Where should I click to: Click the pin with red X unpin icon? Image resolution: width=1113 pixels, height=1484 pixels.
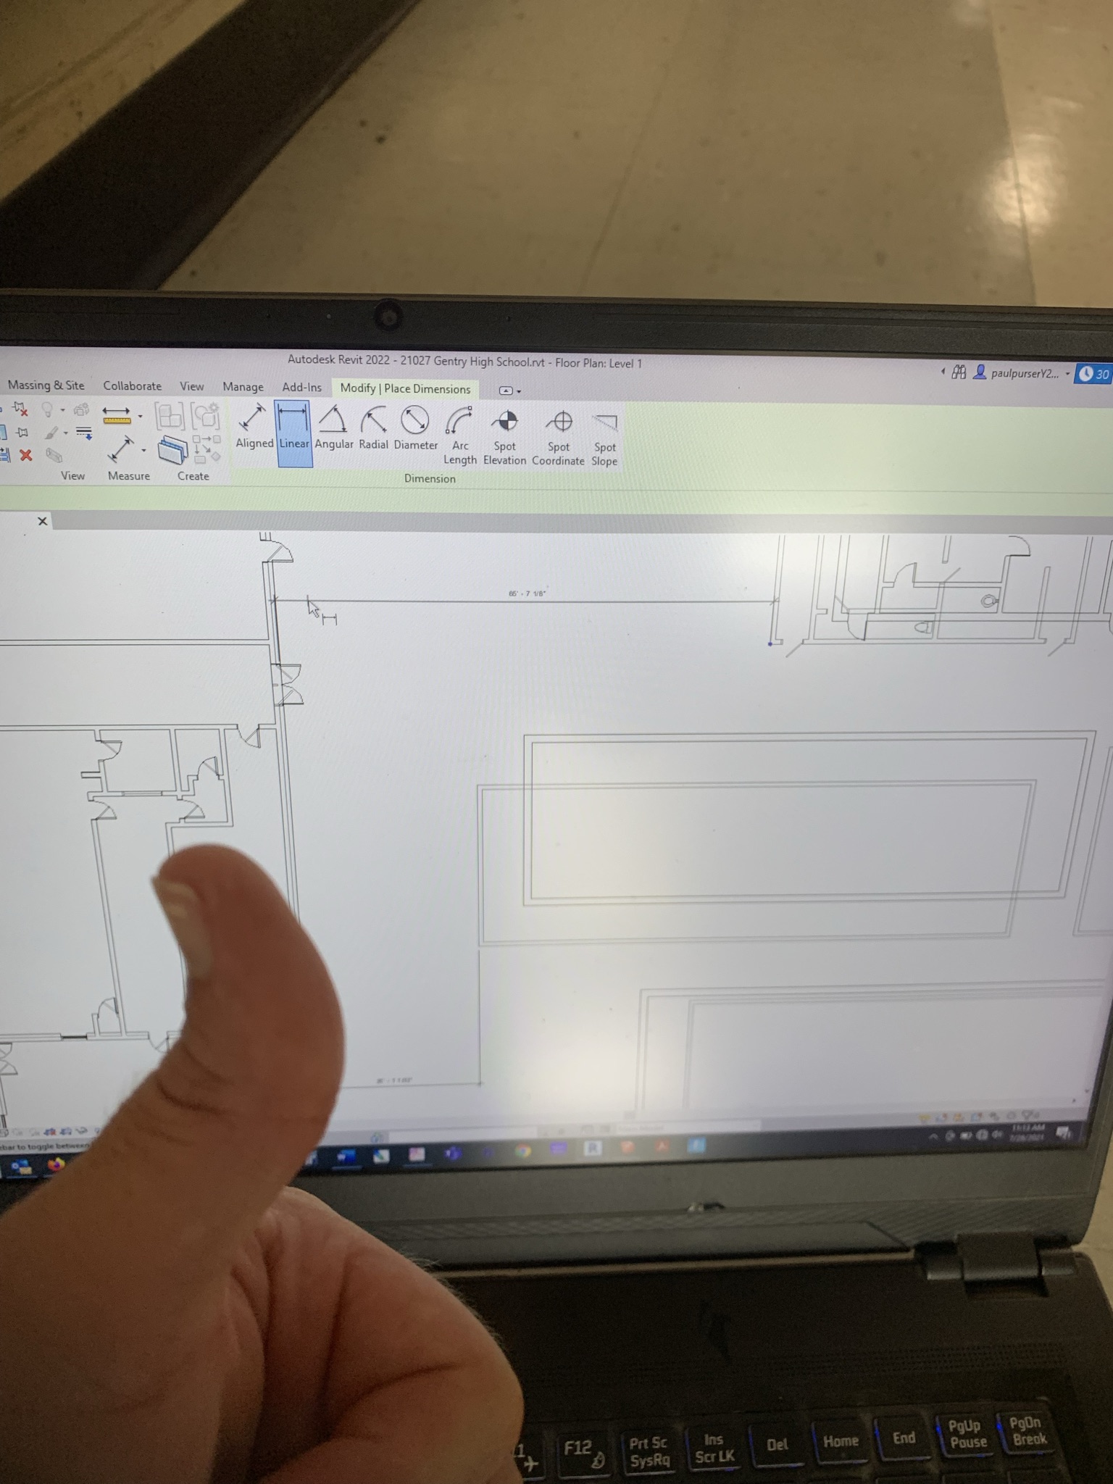[20, 409]
